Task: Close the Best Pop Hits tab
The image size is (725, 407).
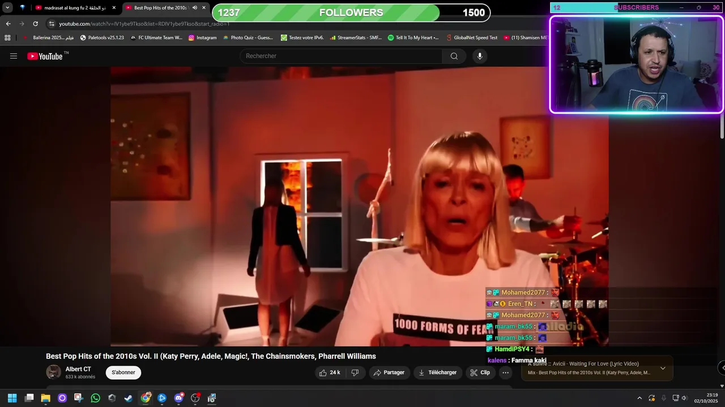Action: click(204, 8)
